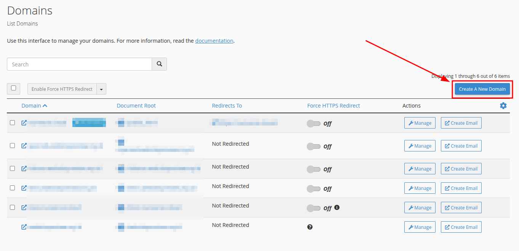Check the second domain row checkbox
The height and width of the screenshot is (251, 519).
coord(13,146)
